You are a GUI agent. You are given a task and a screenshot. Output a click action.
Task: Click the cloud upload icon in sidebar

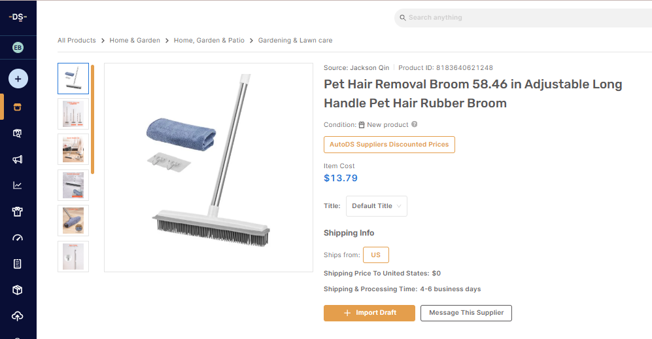point(18,316)
